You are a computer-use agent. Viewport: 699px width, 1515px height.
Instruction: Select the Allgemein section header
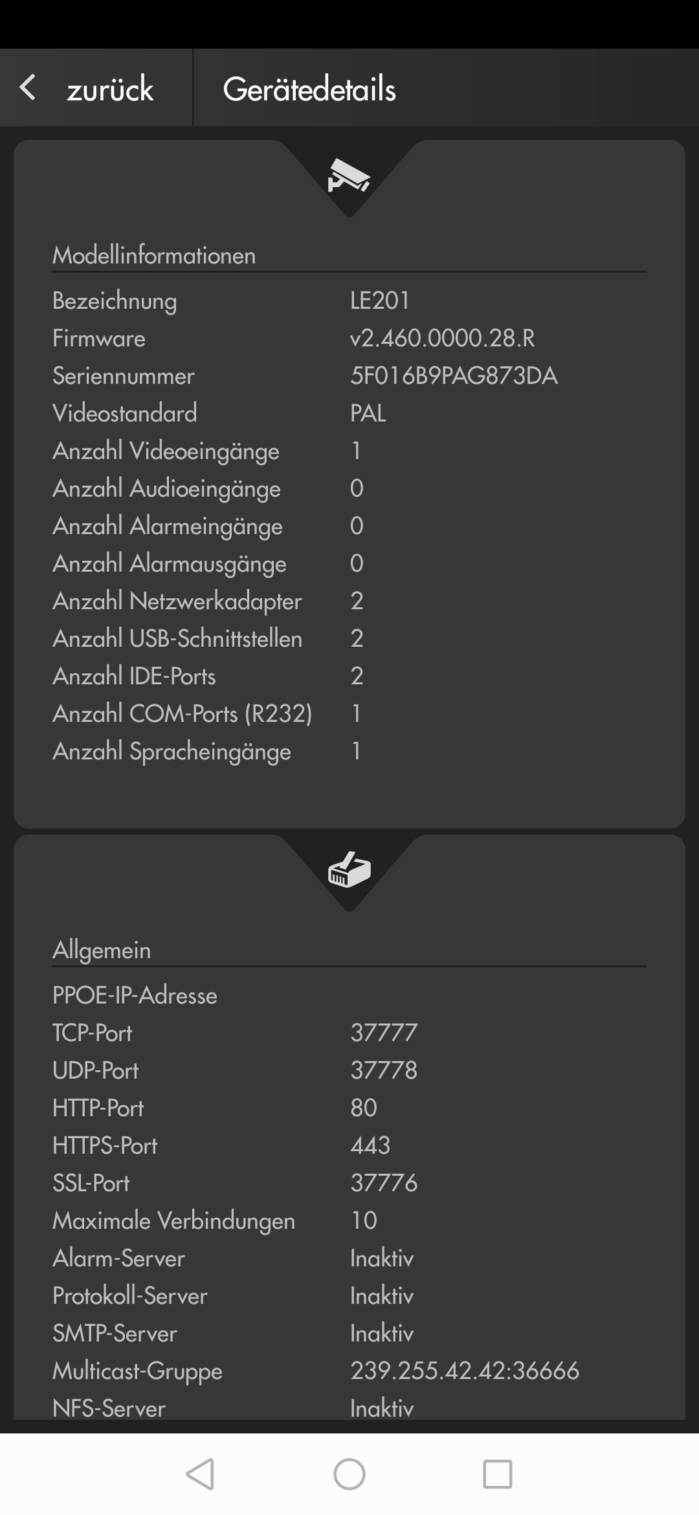[x=102, y=950]
